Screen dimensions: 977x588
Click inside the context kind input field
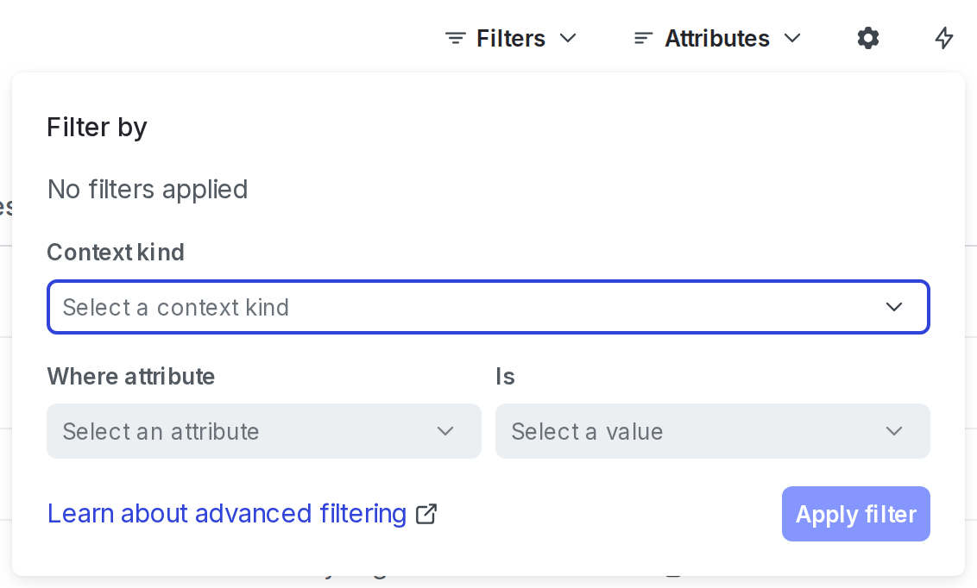click(345, 307)
